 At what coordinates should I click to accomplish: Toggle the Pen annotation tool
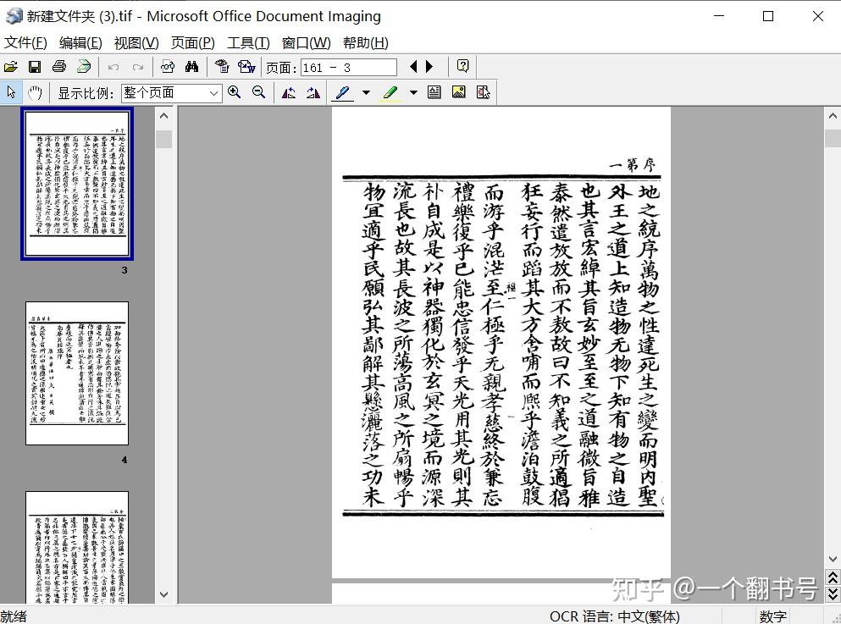(343, 91)
